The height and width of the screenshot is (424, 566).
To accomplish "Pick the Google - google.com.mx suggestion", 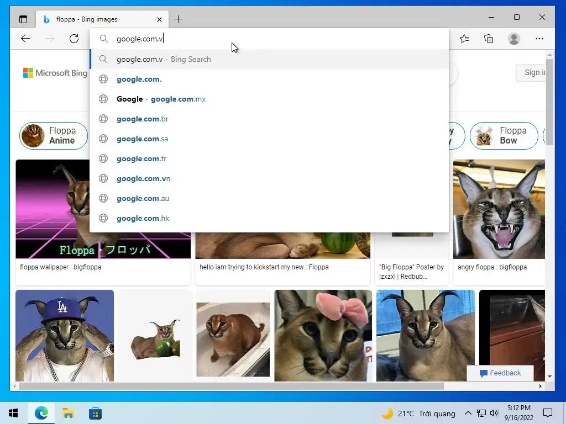I will click(269, 99).
